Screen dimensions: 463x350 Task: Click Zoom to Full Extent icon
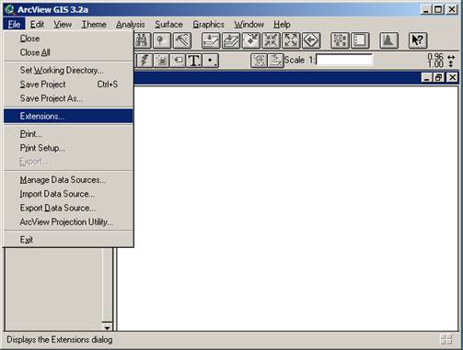211,40
